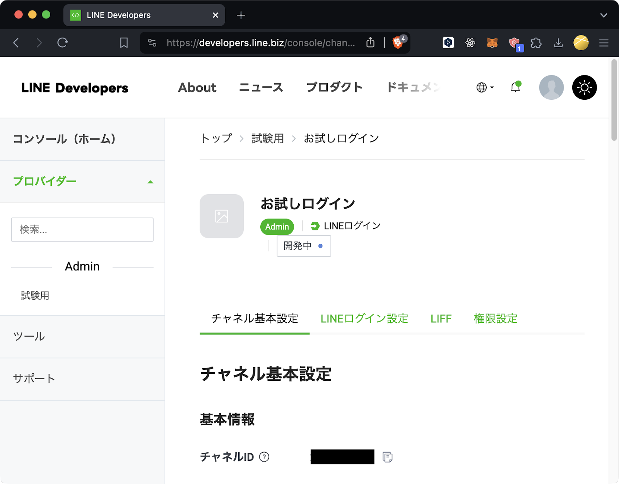This screenshot has height=484, width=619.
Task: Click the address bar URL
Action: coord(261,43)
